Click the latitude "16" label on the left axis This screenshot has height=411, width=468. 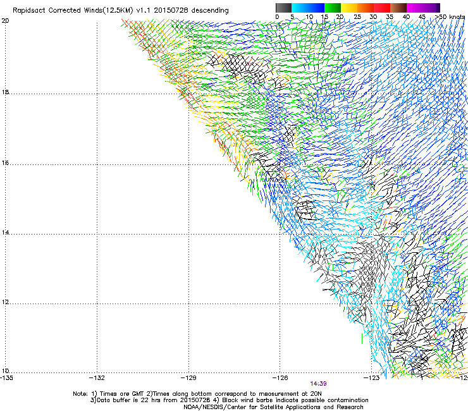click(5, 163)
